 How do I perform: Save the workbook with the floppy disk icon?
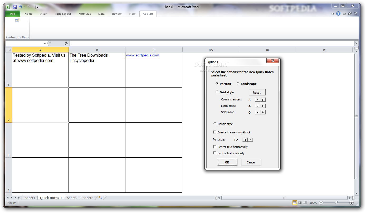[15, 7]
